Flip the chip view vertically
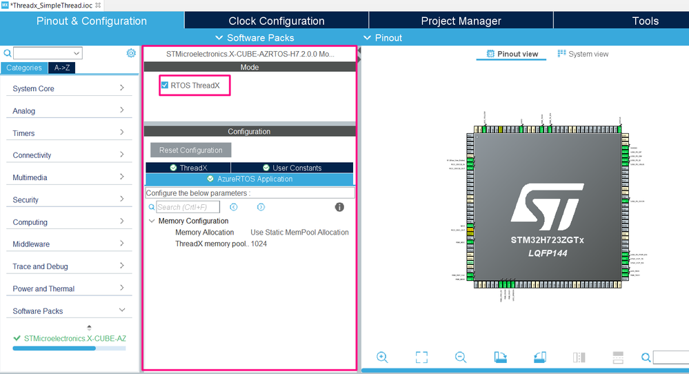This screenshot has width=689, height=374. [618, 357]
